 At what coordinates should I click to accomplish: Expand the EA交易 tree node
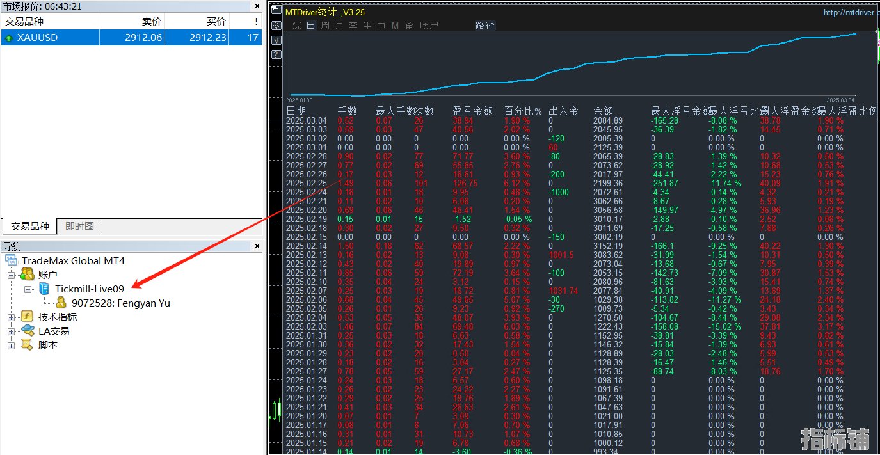11,331
